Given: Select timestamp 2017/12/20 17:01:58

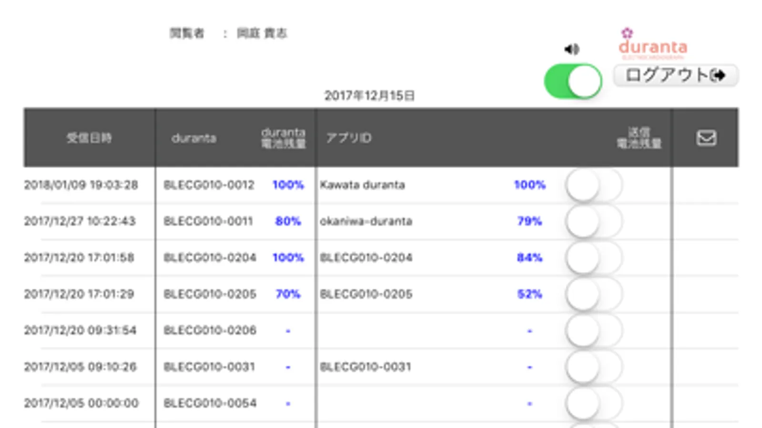Looking at the screenshot, I should (79, 257).
